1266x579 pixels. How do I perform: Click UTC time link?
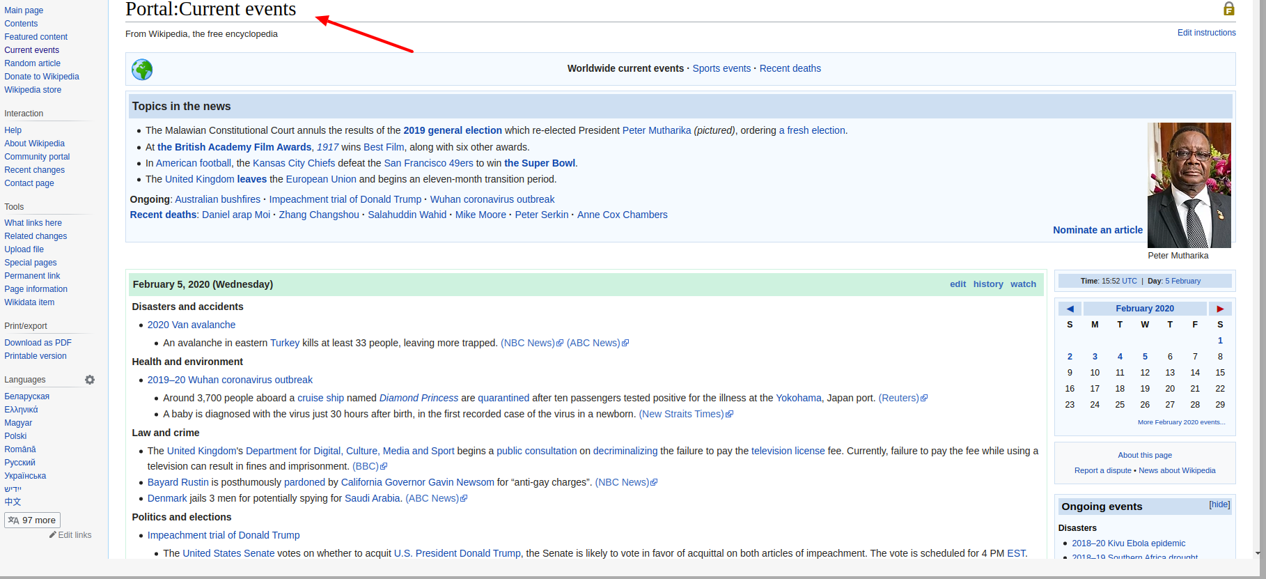[x=1130, y=281]
